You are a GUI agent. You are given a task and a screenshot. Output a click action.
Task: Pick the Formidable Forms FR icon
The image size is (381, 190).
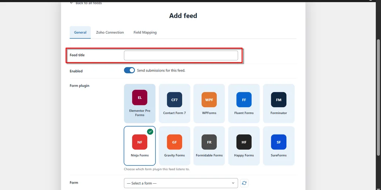209,142
